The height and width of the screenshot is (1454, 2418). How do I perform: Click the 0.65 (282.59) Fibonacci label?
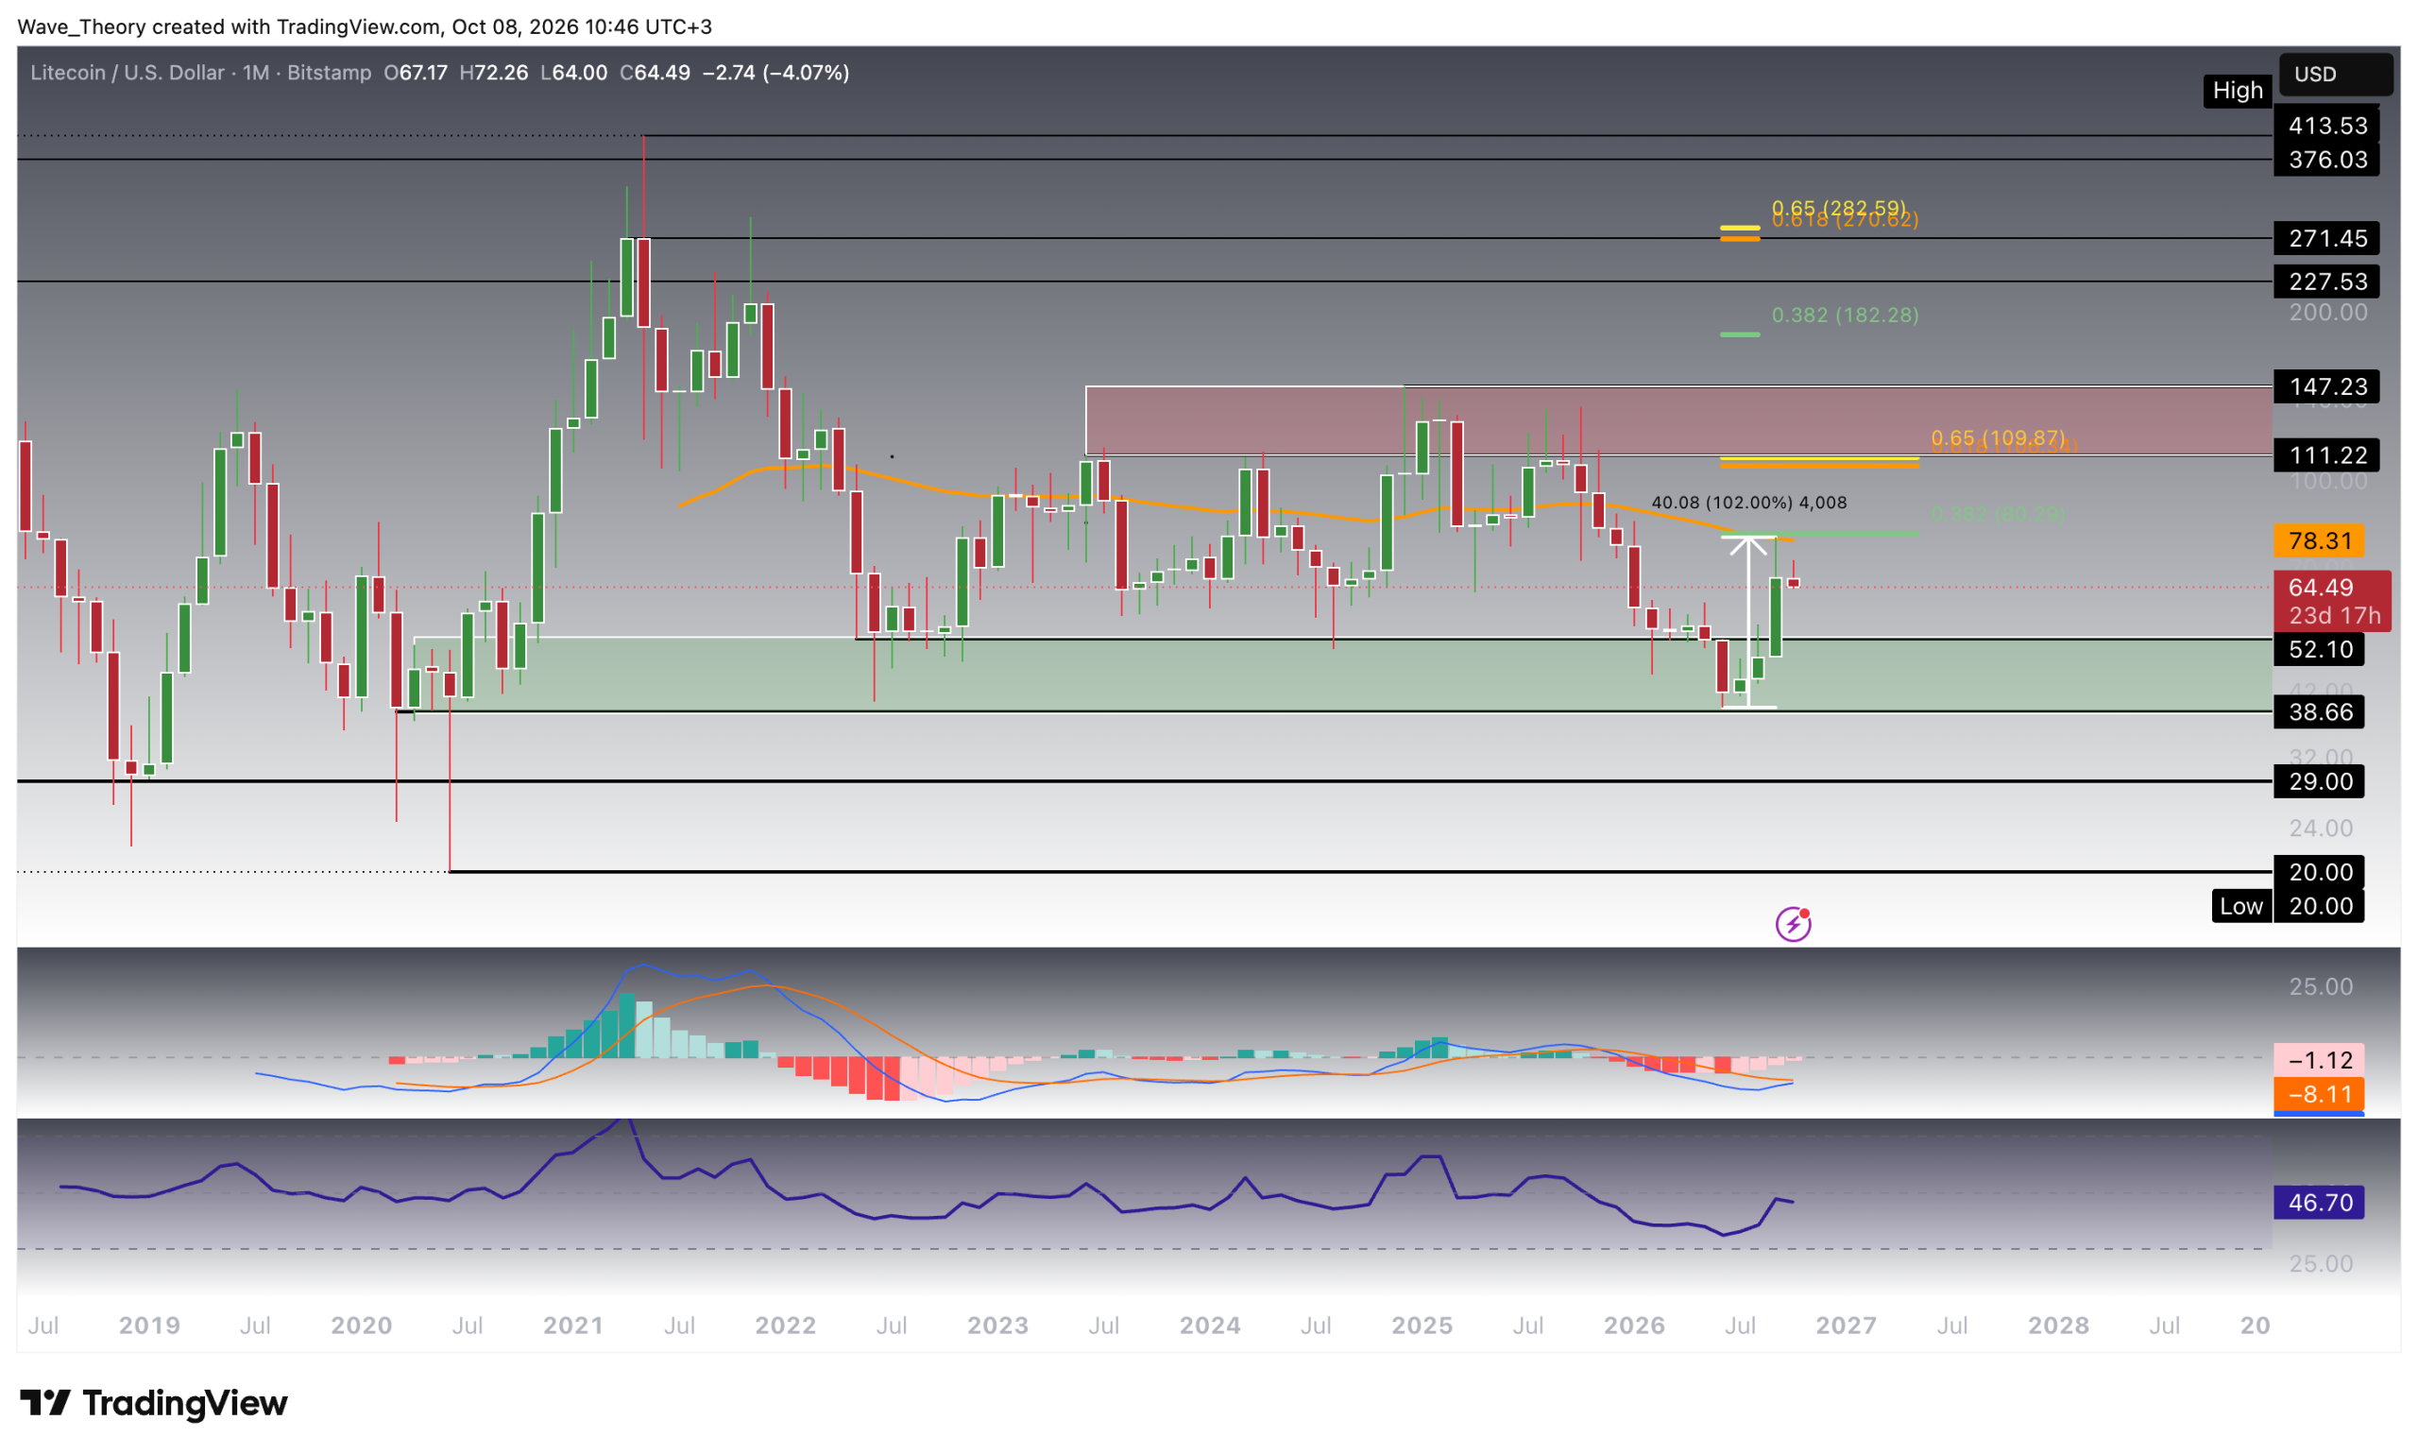pos(1838,208)
